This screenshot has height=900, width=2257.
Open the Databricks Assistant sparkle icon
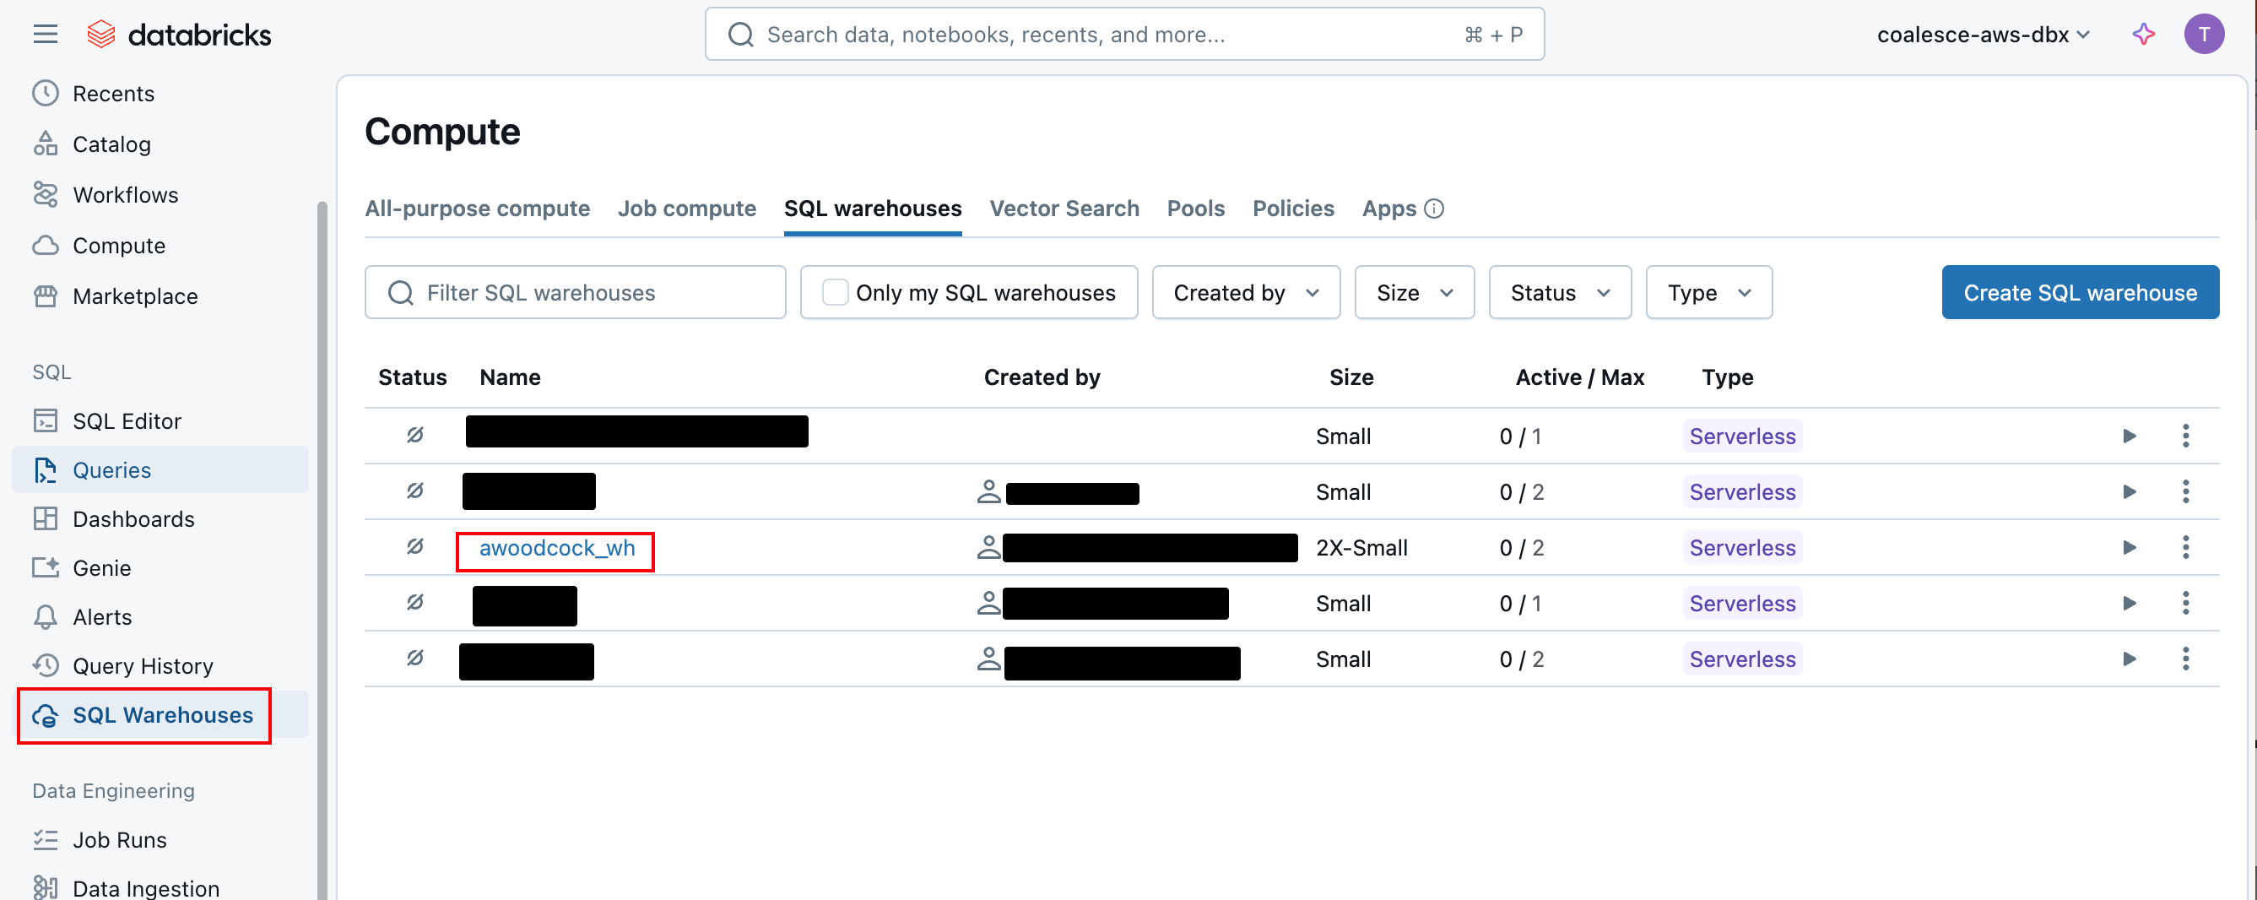click(x=2143, y=34)
